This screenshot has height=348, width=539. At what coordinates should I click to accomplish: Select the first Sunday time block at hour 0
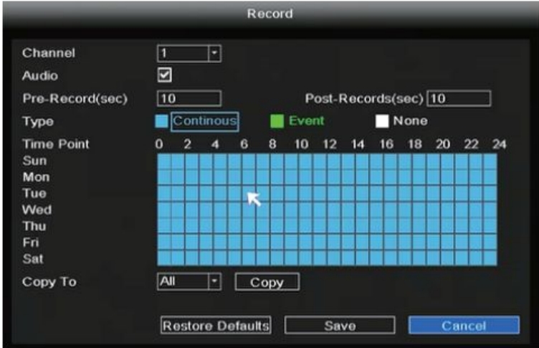pyautogui.click(x=164, y=161)
